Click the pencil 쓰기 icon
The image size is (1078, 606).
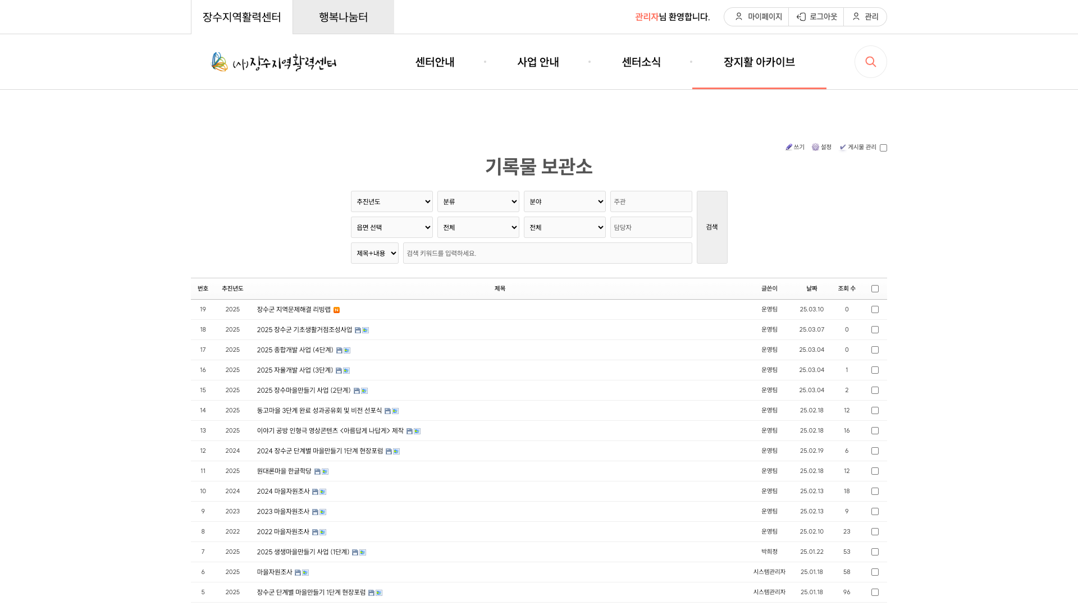coord(789,147)
